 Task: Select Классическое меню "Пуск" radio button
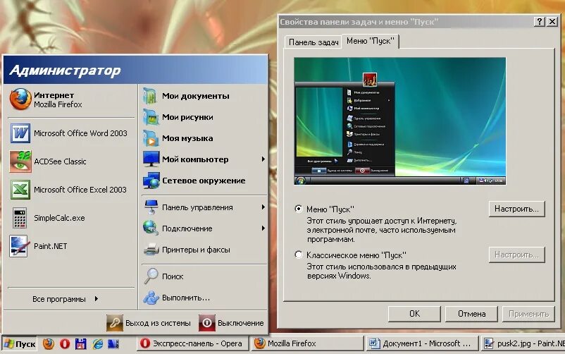tap(299, 255)
